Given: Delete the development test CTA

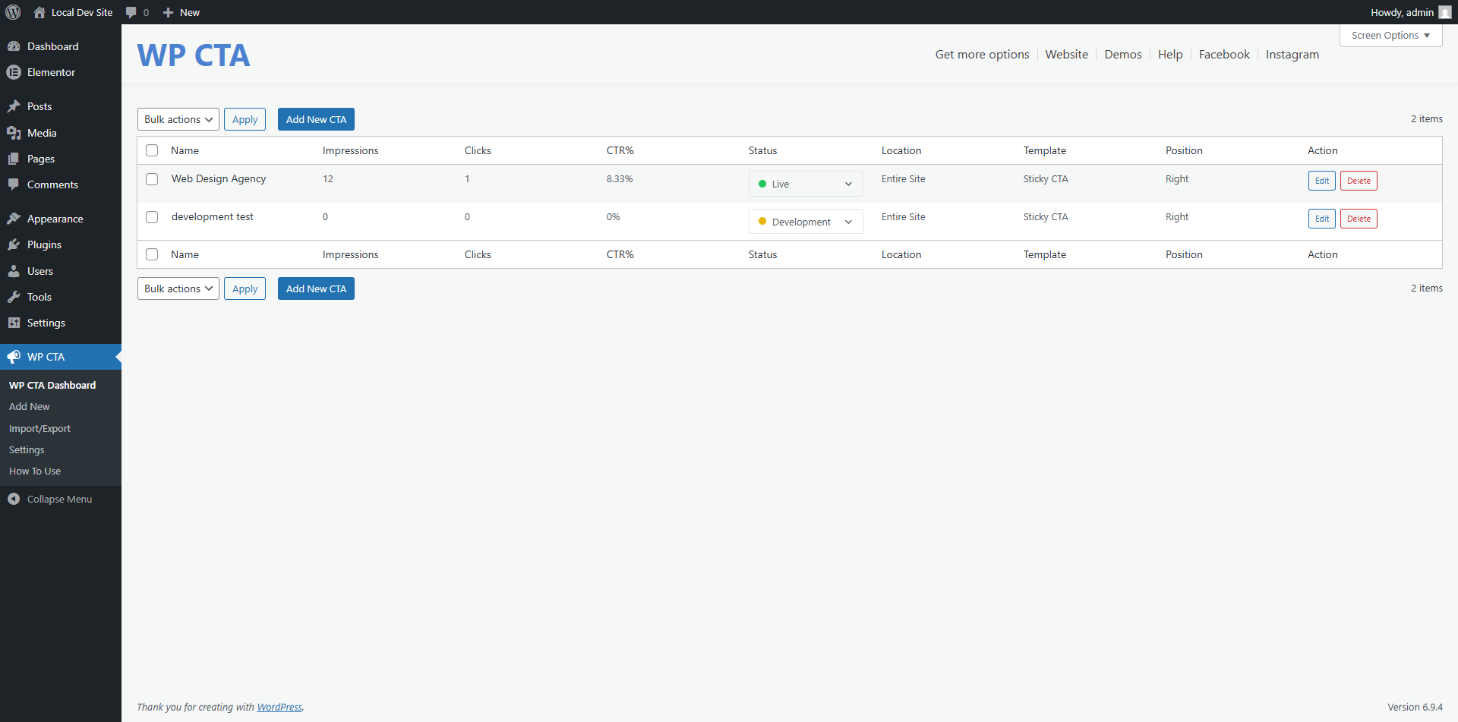Looking at the screenshot, I should (x=1358, y=219).
